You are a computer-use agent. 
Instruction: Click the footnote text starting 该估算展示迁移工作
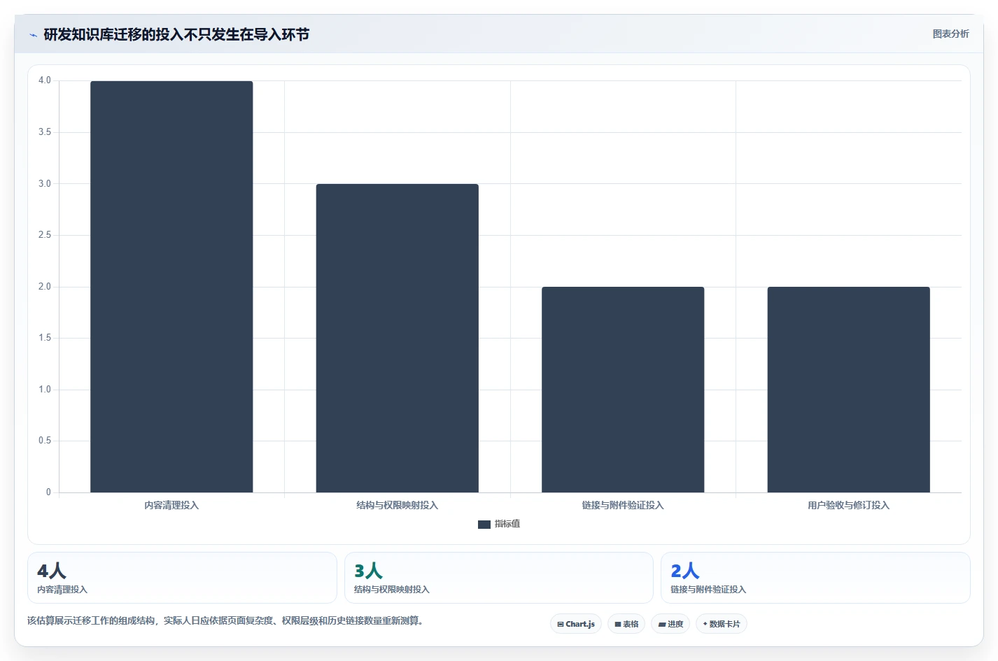pyautogui.click(x=225, y=620)
